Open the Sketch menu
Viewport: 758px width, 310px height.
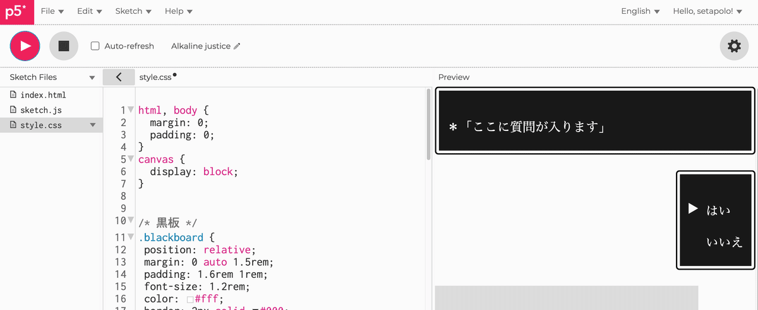coord(133,11)
